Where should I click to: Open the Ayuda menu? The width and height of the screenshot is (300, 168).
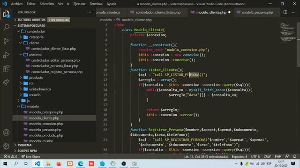(x=112, y=4)
